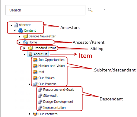Click the Home house icon
This screenshot has width=137, height=117.
25,42
